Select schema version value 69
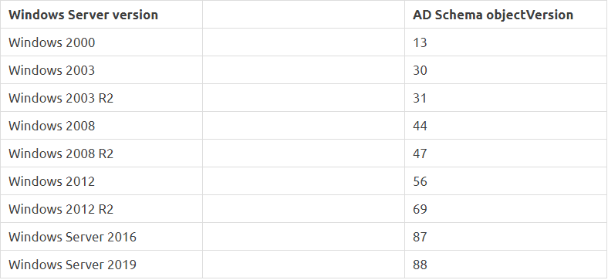Image resolution: width=608 pixels, height=280 pixels. click(420, 209)
